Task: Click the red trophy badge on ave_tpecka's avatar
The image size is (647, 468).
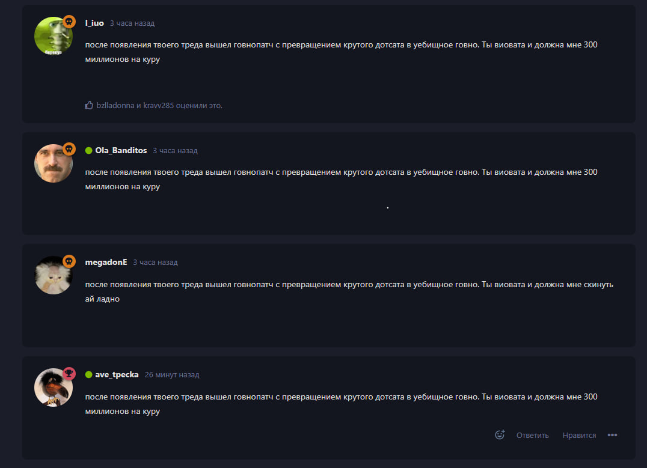Action: point(69,373)
